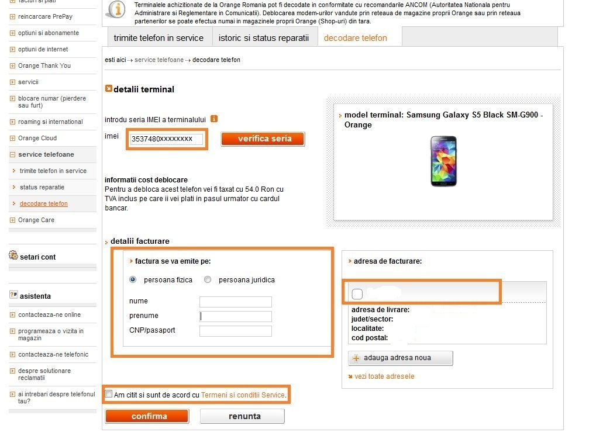This screenshot has height=432, width=596.
Task: Expand the Orange Cloud menu item
Action: pos(12,139)
